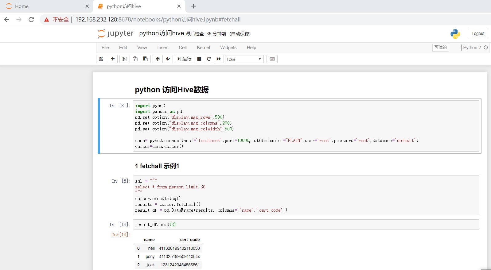The image size is (491, 270).
Task: Open the Cell menu
Action: click(183, 48)
